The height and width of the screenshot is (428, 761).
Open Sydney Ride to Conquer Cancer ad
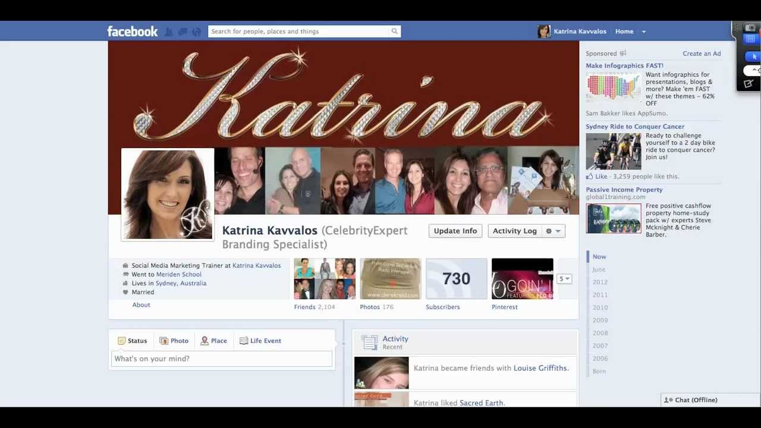(635, 127)
